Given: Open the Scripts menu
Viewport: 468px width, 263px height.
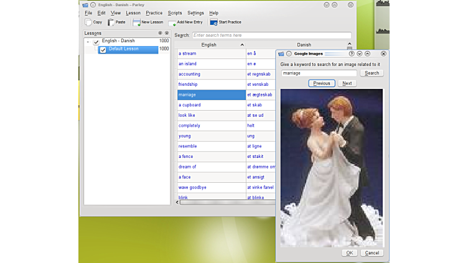Looking at the screenshot, I should point(175,13).
